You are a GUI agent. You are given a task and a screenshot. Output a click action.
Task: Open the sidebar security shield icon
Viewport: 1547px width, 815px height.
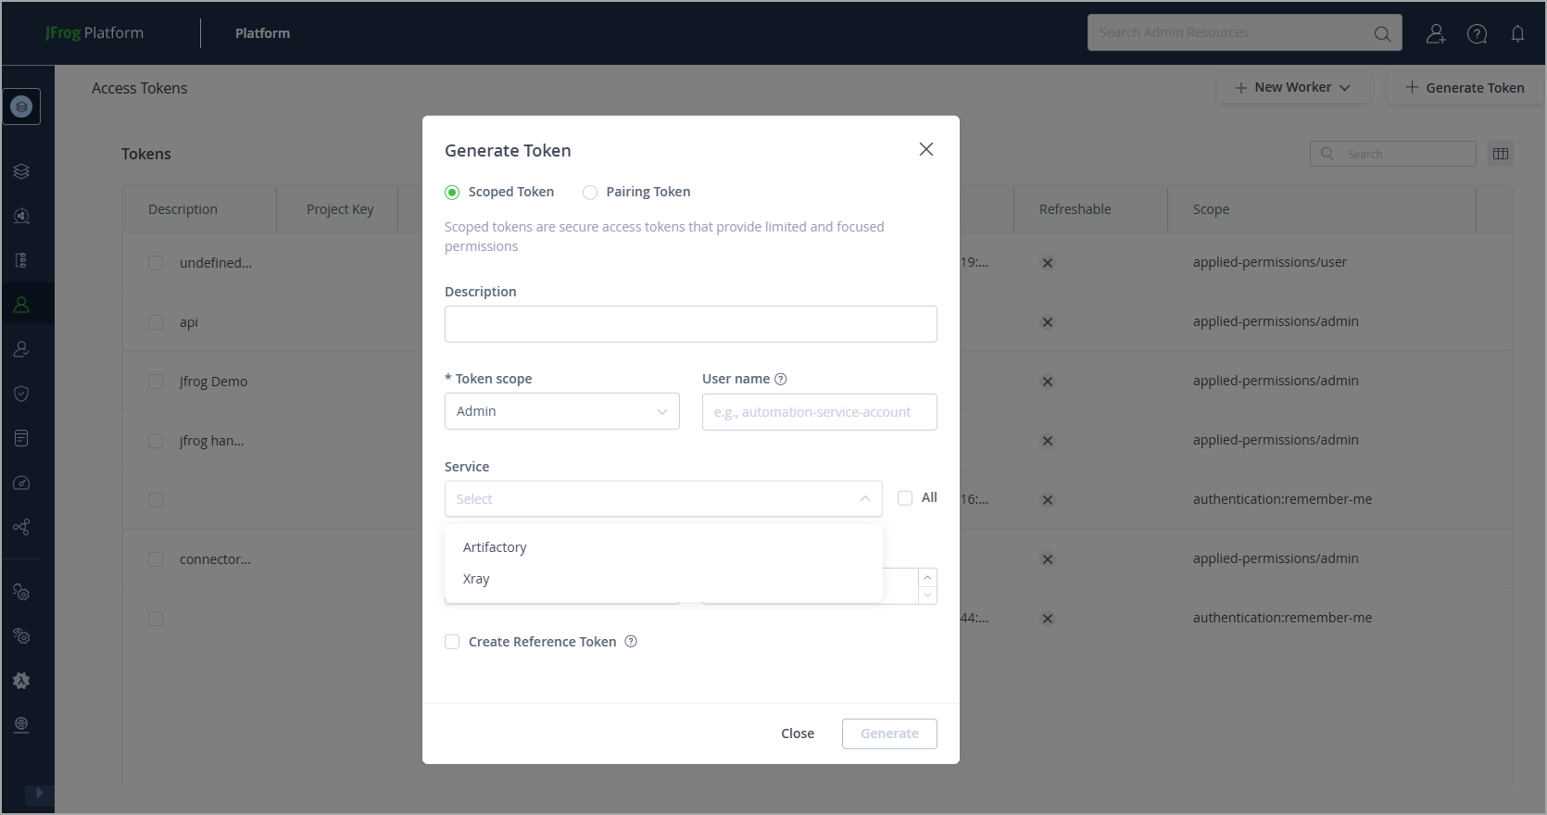[x=21, y=394]
